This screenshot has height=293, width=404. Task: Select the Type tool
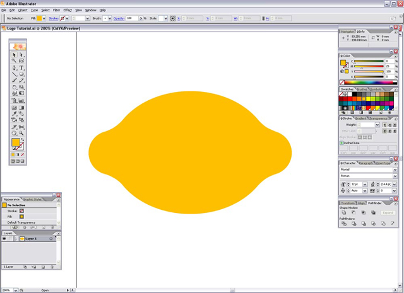pyautogui.click(x=21, y=68)
